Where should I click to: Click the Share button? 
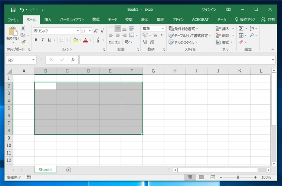268,20
